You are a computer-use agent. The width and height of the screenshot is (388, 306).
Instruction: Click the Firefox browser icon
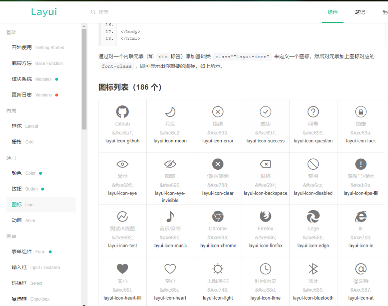coord(265,216)
